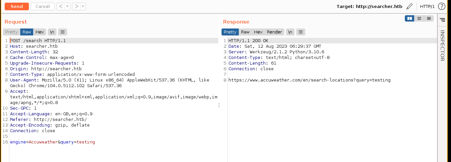Open the forward history dropdown arrow
Image resolution: width=451 pixels, height=162 pixels.
[x=83, y=6]
